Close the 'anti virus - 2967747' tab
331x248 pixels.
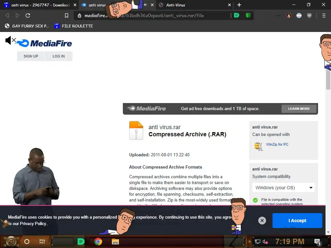click(75, 5)
